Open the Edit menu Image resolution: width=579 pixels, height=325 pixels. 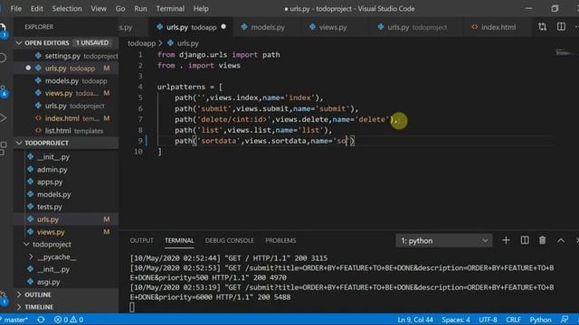tap(36, 8)
